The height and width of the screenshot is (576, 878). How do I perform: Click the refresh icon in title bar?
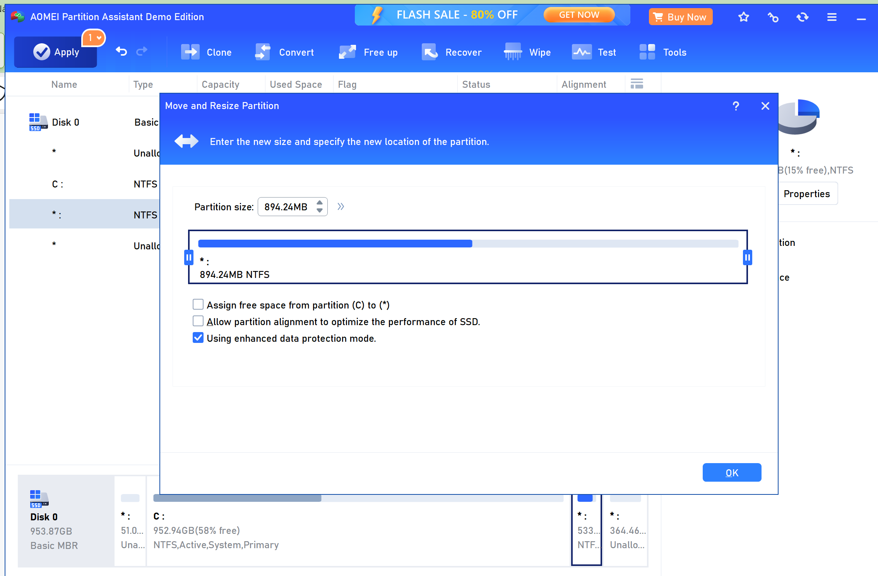click(802, 17)
